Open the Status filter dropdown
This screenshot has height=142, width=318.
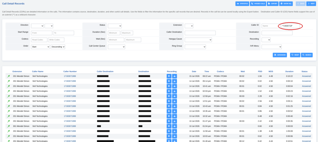(115, 26)
